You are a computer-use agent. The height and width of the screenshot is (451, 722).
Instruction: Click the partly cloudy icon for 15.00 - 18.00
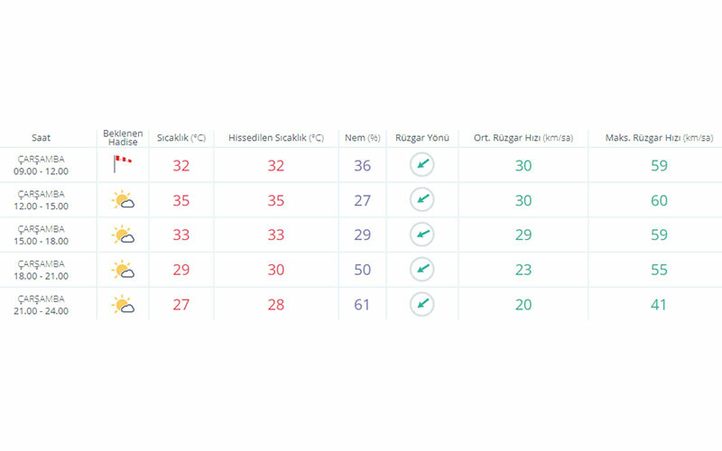point(124,235)
